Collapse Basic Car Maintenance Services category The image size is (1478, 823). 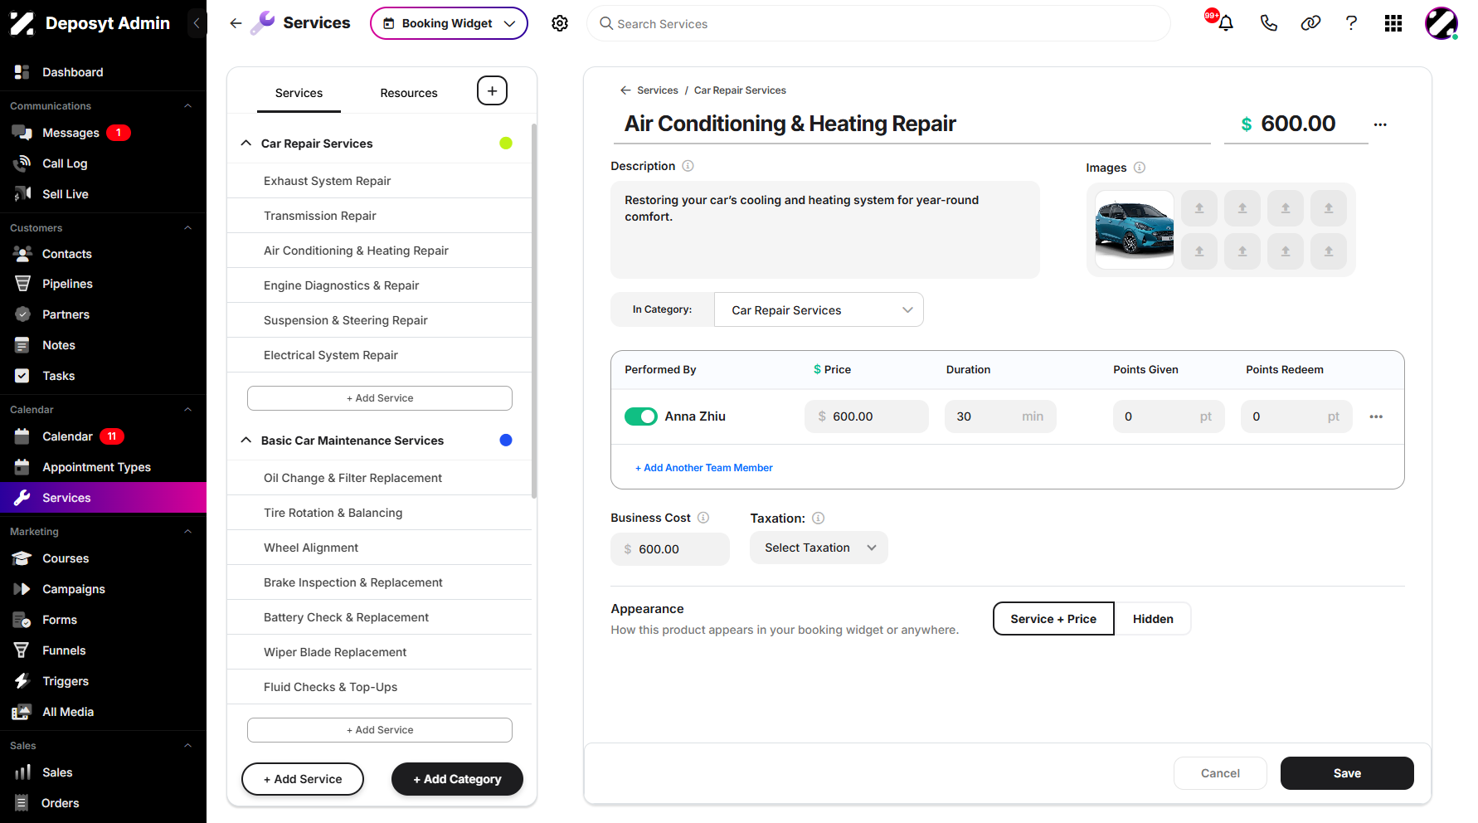coord(246,440)
